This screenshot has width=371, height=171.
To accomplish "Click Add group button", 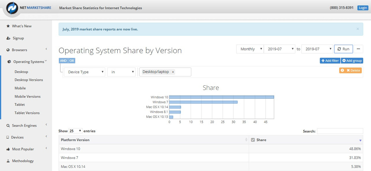I will pyautogui.click(x=352, y=61).
